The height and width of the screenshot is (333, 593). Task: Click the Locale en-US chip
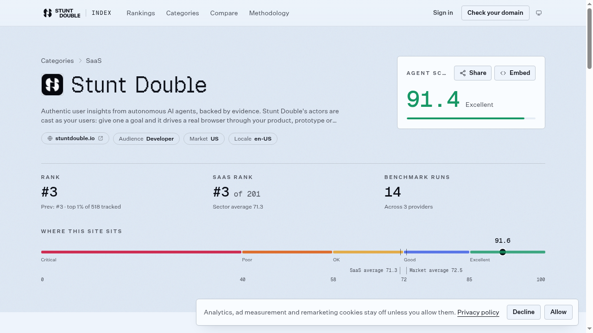pos(253,139)
